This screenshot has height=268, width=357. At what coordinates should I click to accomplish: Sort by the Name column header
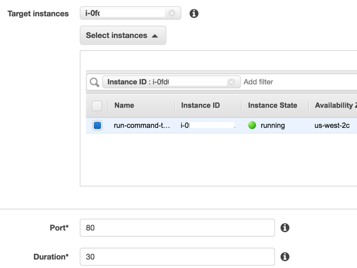tap(124, 105)
